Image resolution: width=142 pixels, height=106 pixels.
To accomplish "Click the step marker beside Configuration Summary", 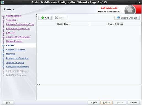I will [x=4, y=67].
